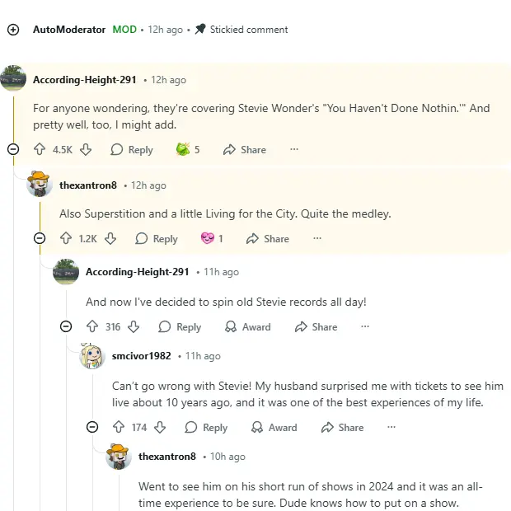Share thexantron8's Superstition comment

(x=269, y=239)
